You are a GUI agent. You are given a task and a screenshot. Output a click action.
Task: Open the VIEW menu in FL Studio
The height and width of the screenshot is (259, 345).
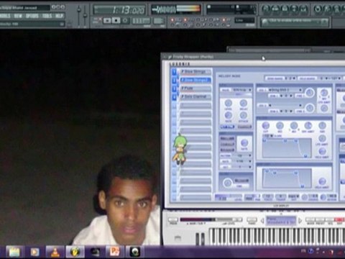17,16
